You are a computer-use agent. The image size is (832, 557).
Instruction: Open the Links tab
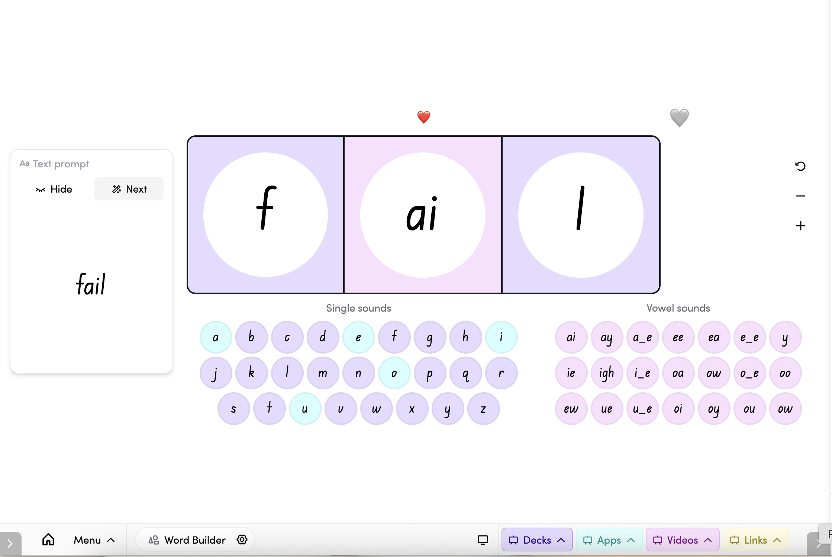(755, 540)
